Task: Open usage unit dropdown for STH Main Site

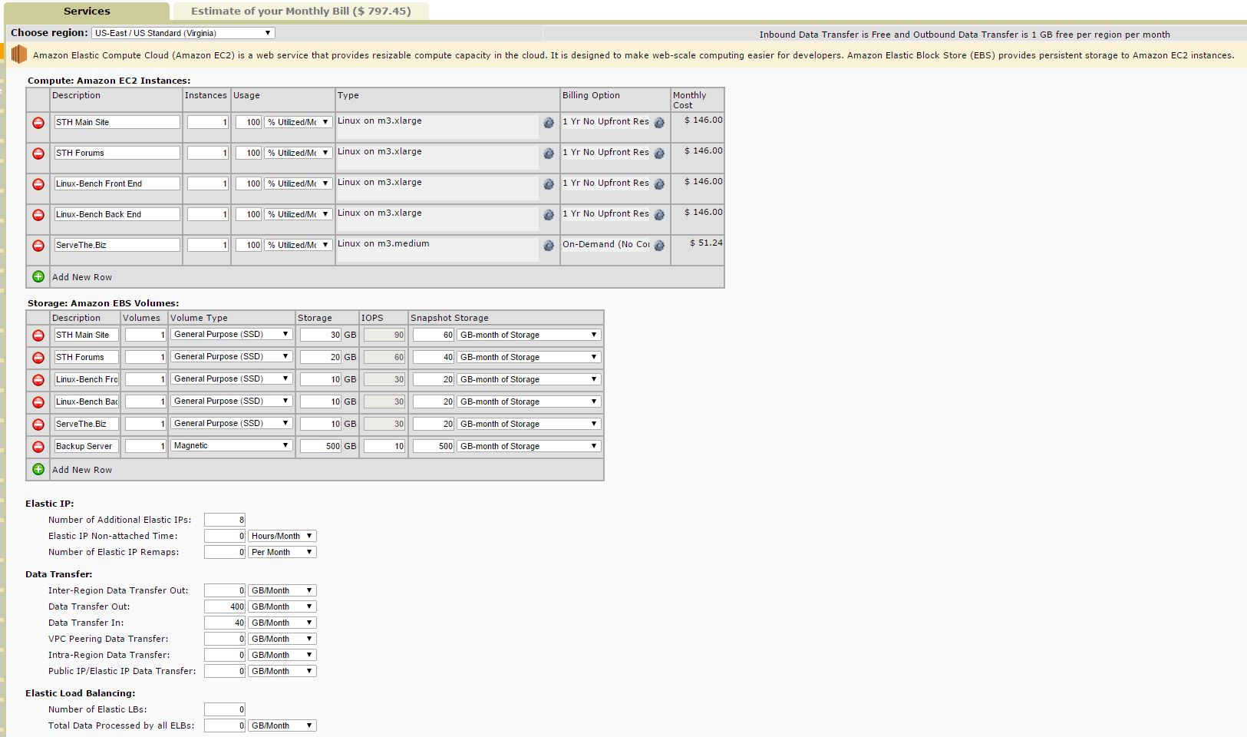Action: (x=299, y=122)
